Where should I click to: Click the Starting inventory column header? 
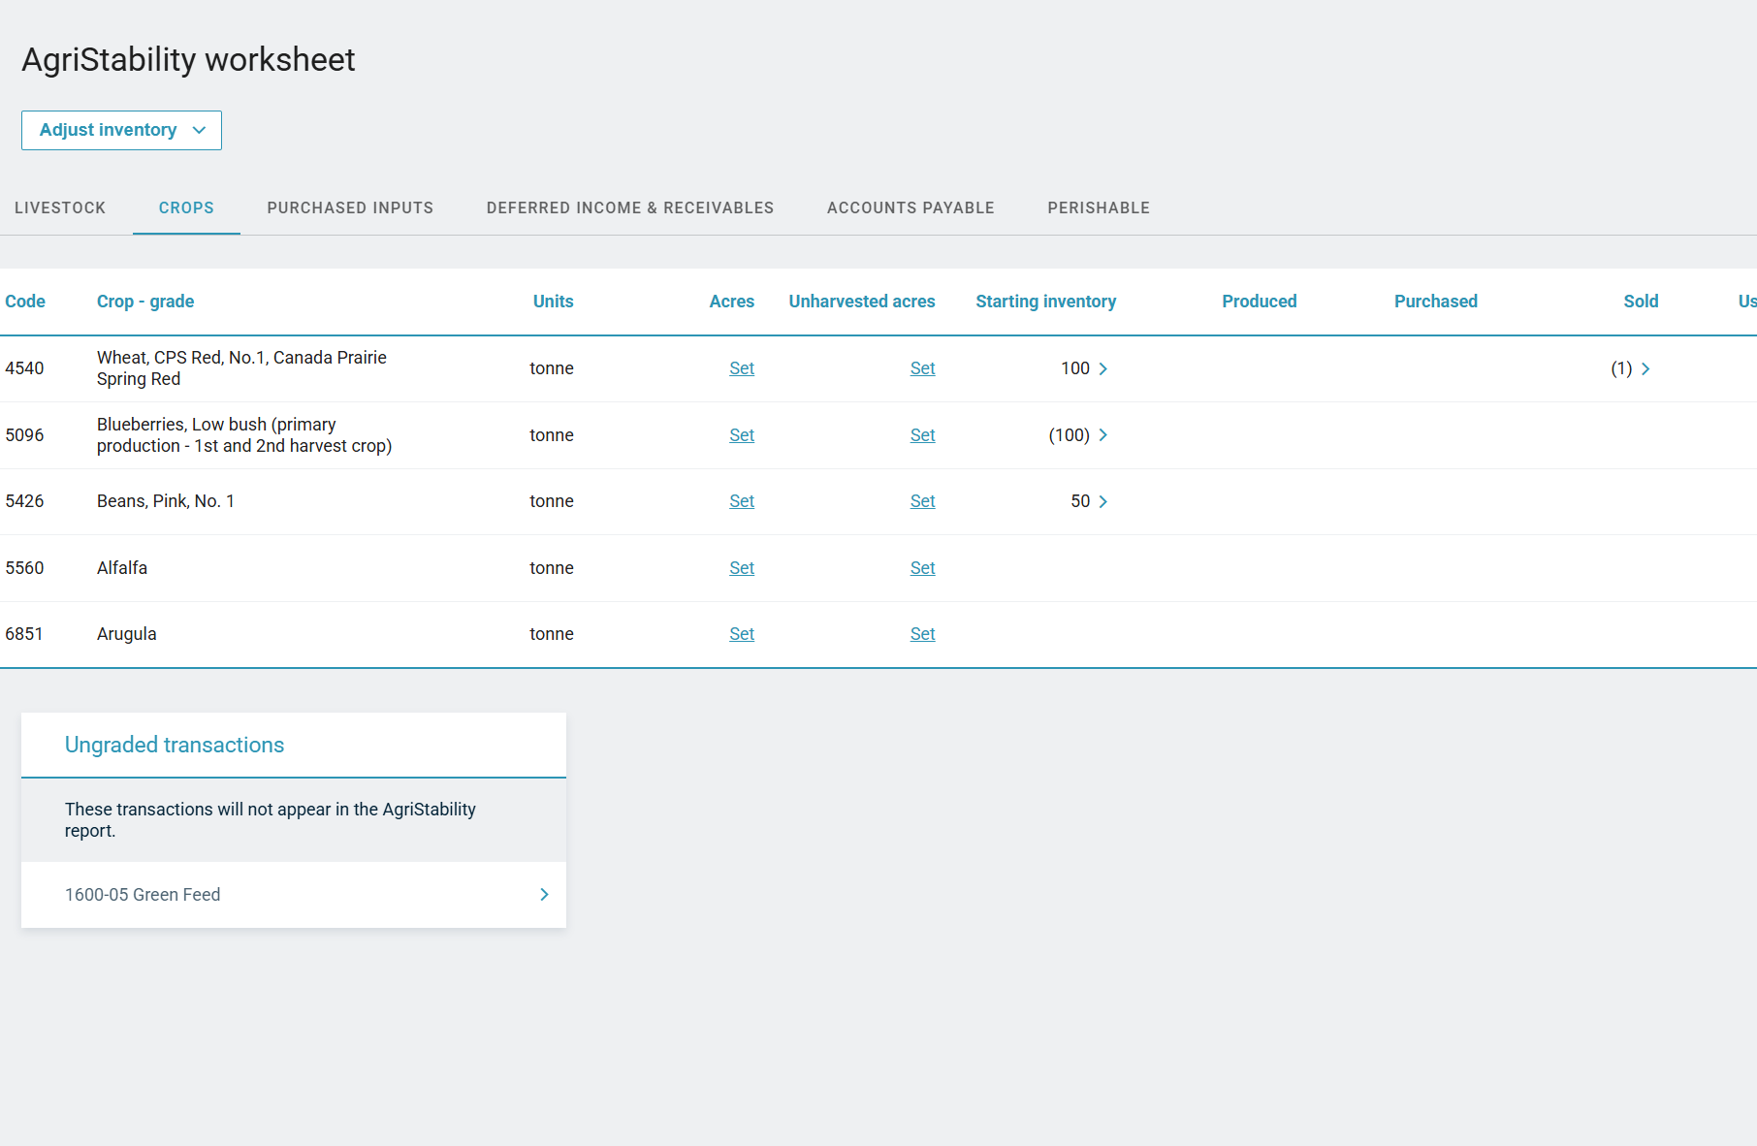pyautogui.click(x=1045, y=302)
